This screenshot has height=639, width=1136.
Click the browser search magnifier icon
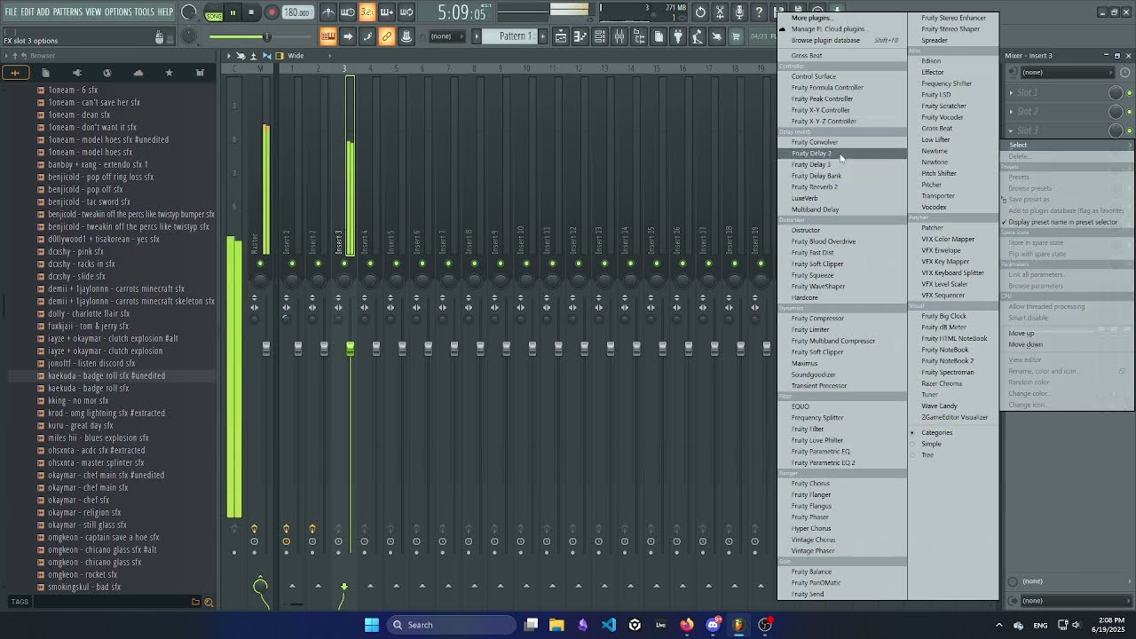point(209,603)
